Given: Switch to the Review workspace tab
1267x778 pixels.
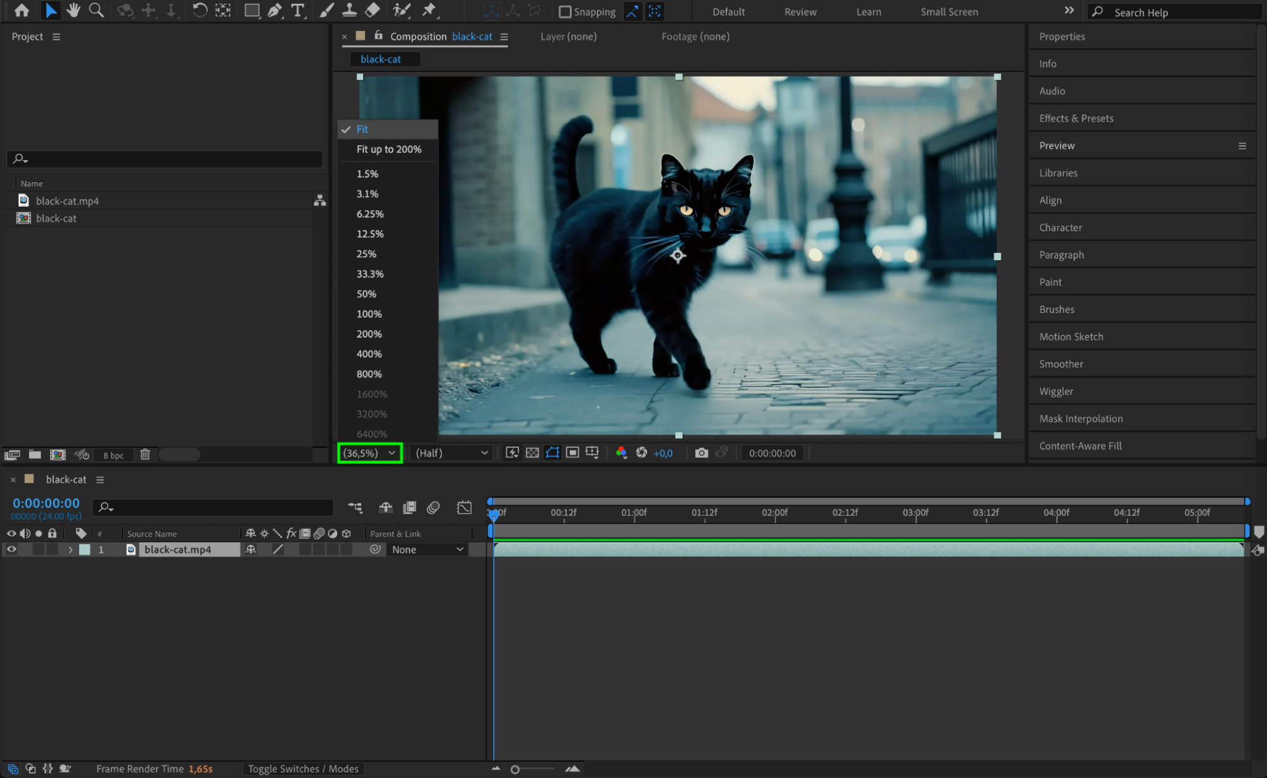Looking at the screenshot, I should 800,12.
